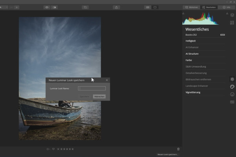Open the Bearbeiten tab

tap(209, 7)
